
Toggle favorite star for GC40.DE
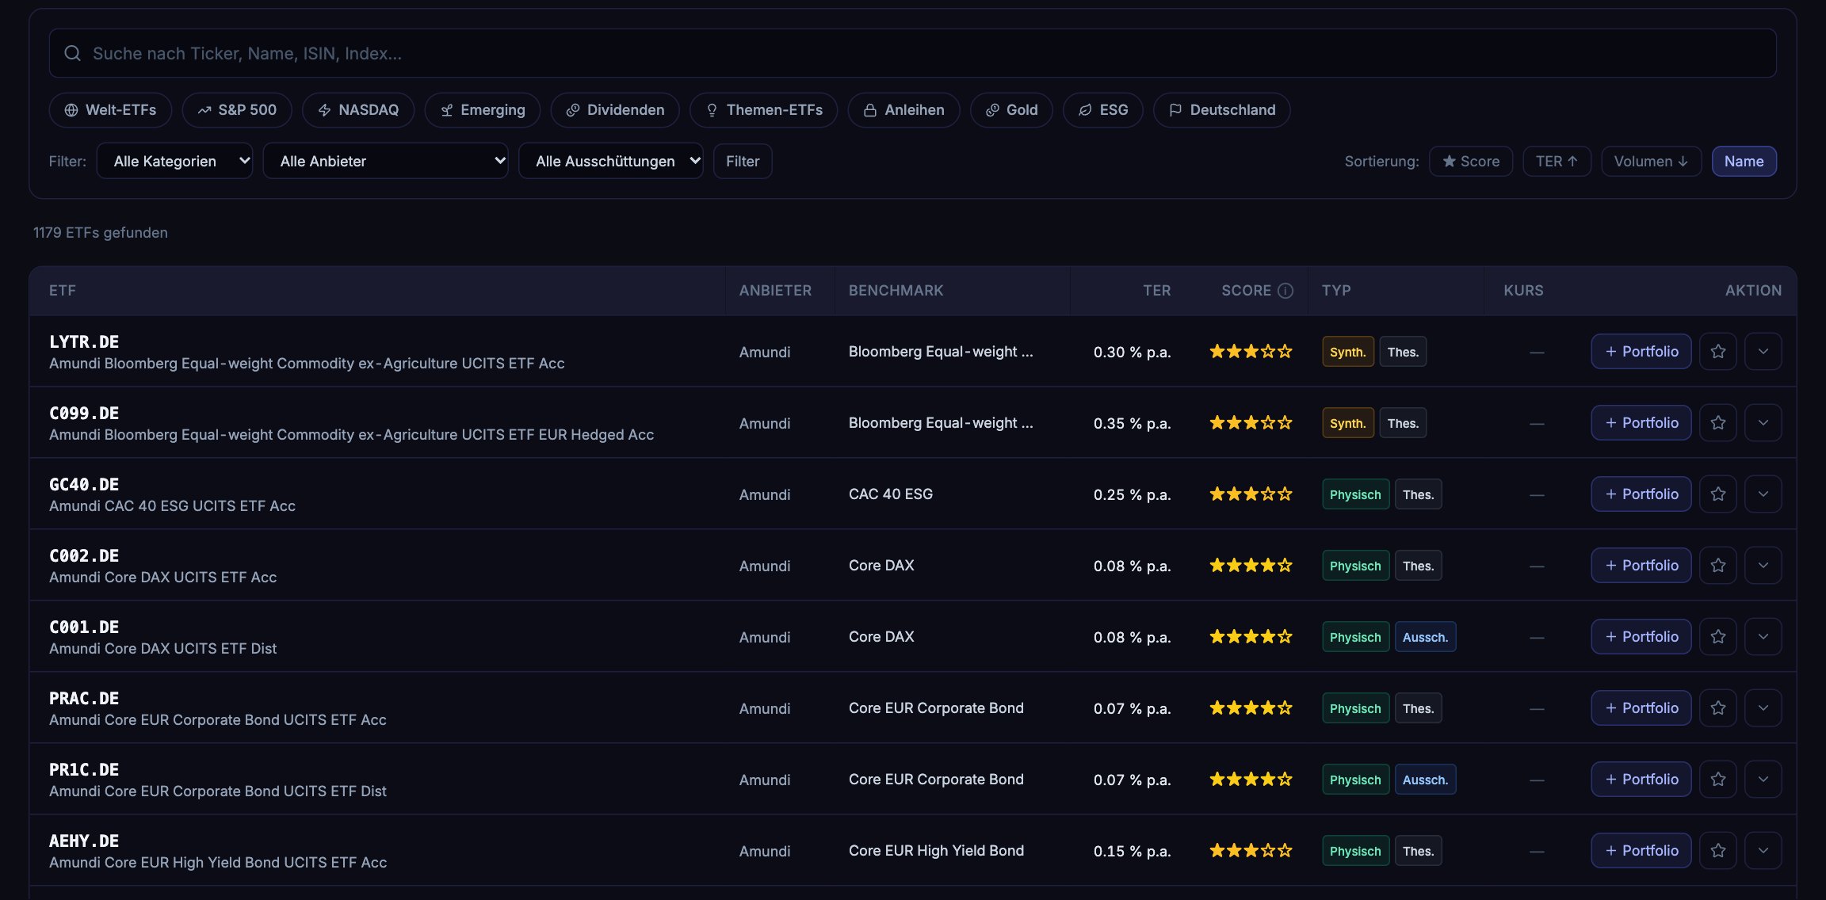pos(1718,494)
